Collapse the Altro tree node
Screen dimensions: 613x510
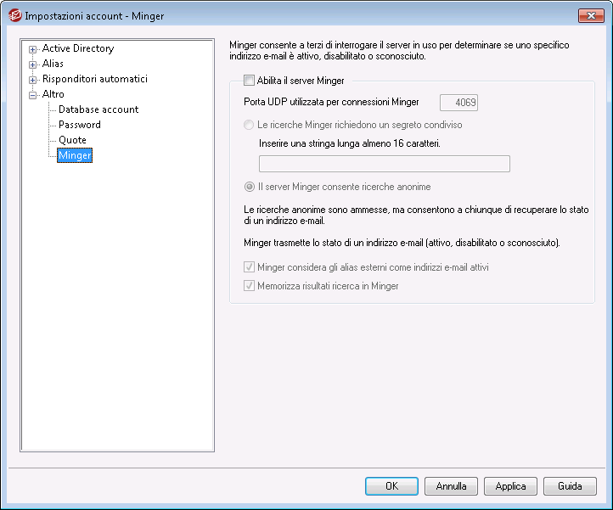click(x=33, y=95)
